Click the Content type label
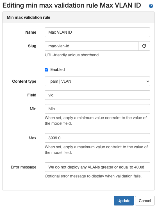Viewport: 157px width, 208px height. tap(24, 81)
